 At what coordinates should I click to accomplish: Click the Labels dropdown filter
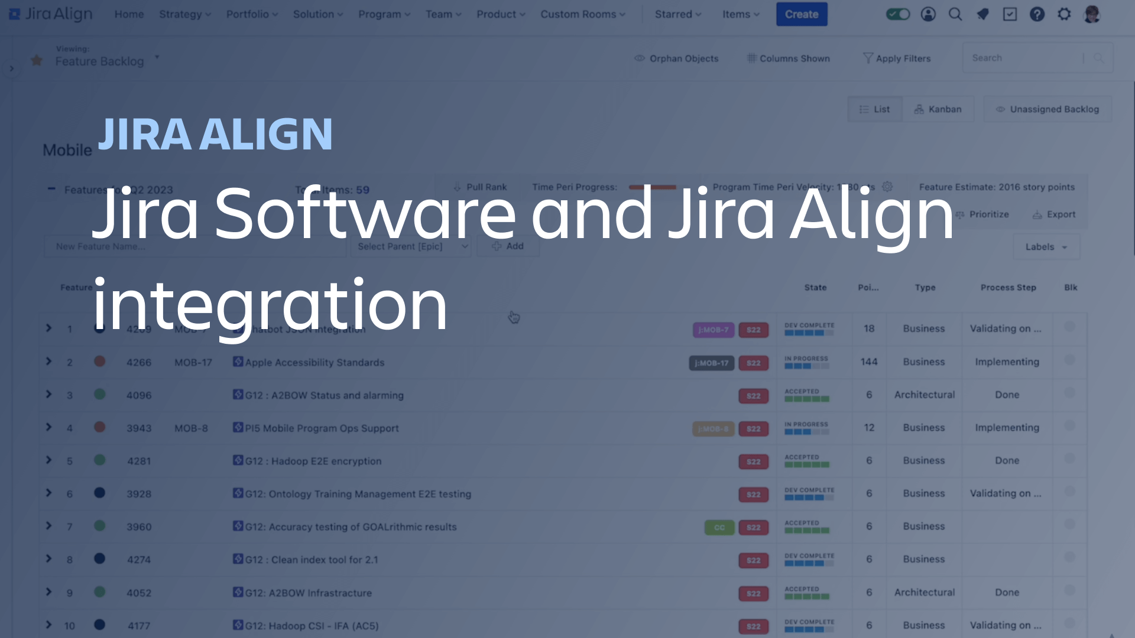coord(1045,246)
